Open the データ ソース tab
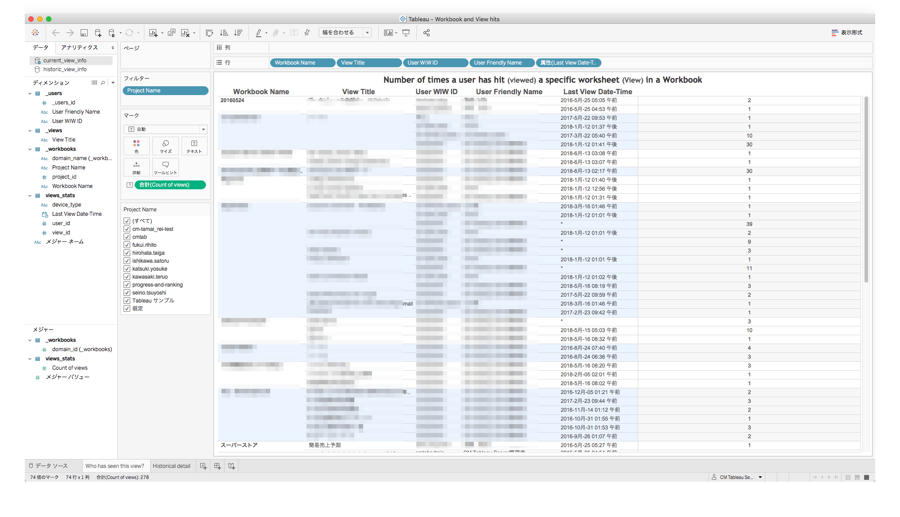Viewport: 900px width, 517px height. [x=49, y=466]
